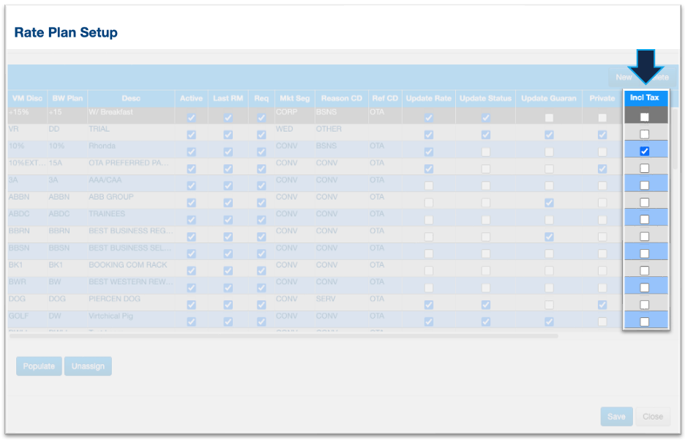Click the Close button
The height and width of the screenshot is (441, 685).
point(652,417)
